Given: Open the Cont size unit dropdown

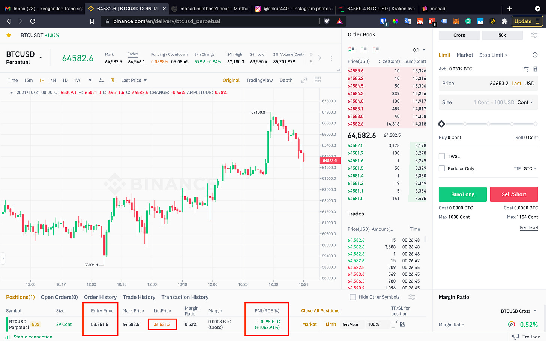Looking at the screenshot, I should (x=525, y=102).
